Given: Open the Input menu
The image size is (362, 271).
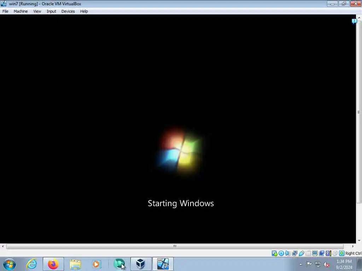Looking at the screenshot, I should coord(51,11).
